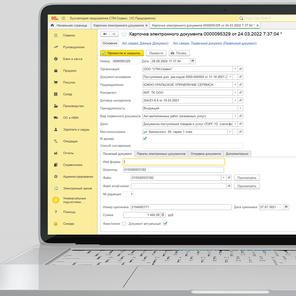This screenshot has width=296, height=296.
Task: Toggle the Документ актуальный checkbox
Action: point(165,224)
